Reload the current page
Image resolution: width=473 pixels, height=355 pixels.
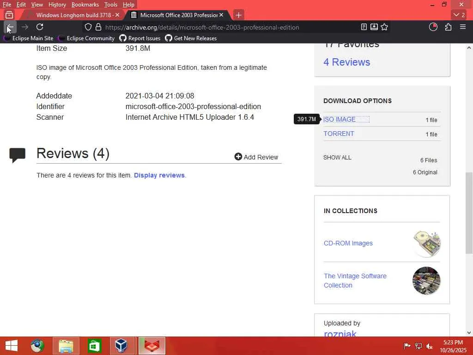(x=40, y=27)
